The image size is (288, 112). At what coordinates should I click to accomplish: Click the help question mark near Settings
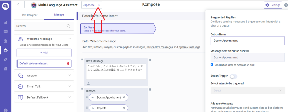coord(286,5)
